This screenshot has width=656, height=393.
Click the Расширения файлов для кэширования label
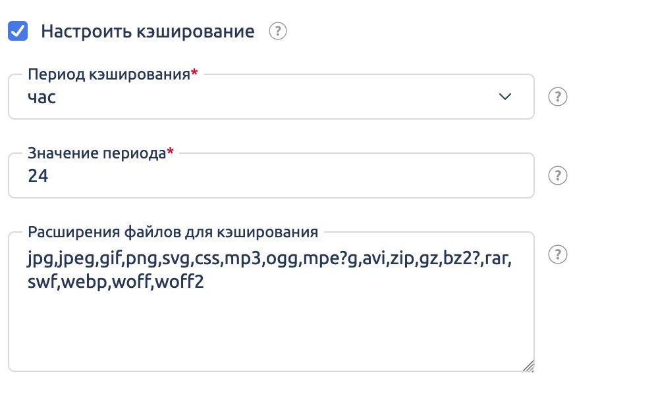pos(173,232)
